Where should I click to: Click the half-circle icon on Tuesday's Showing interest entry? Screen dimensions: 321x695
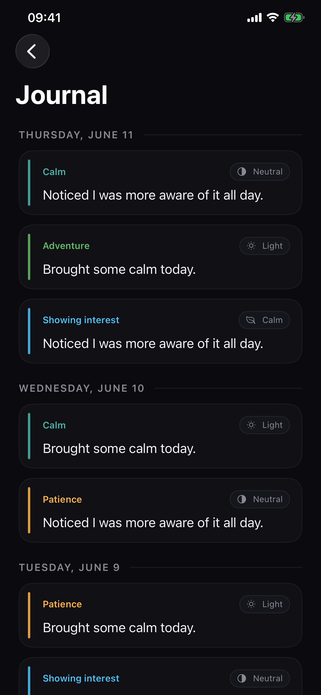pos(242,678)
